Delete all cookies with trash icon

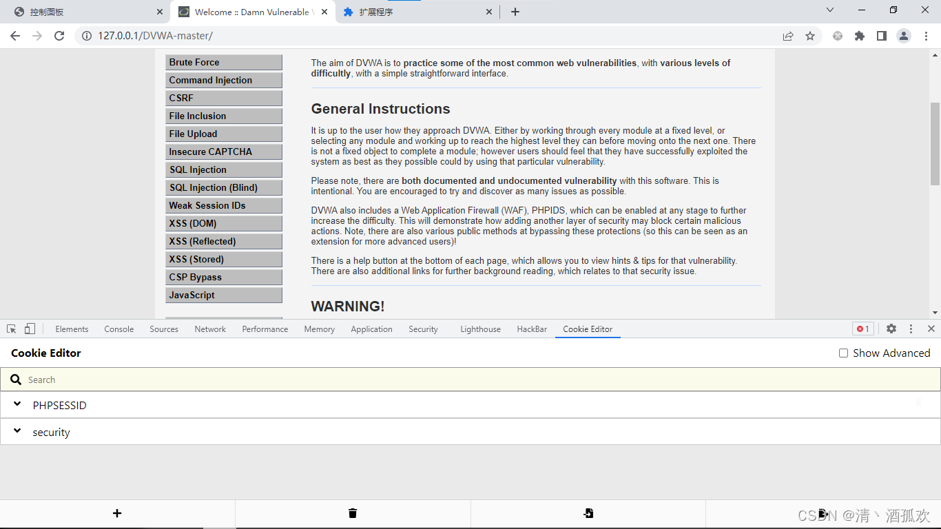pos(353,513)
